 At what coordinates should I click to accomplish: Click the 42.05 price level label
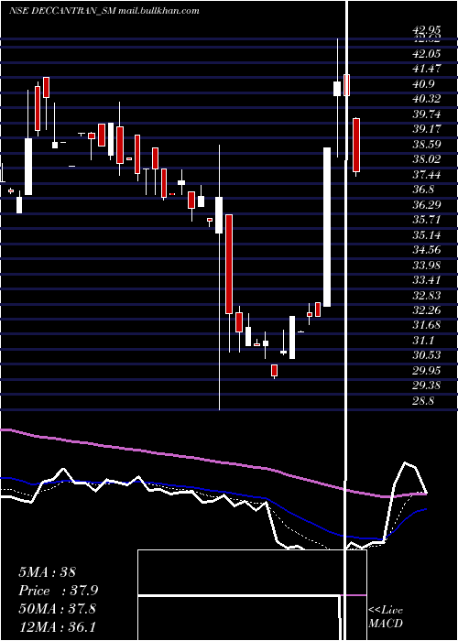(427, 53)
